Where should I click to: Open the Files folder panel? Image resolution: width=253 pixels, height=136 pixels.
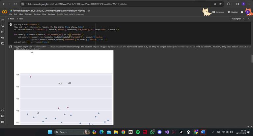pyautogui.click(x=3, y=43)
